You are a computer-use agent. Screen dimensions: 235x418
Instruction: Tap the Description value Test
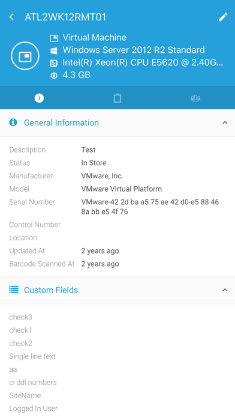(x=88, y=150)
